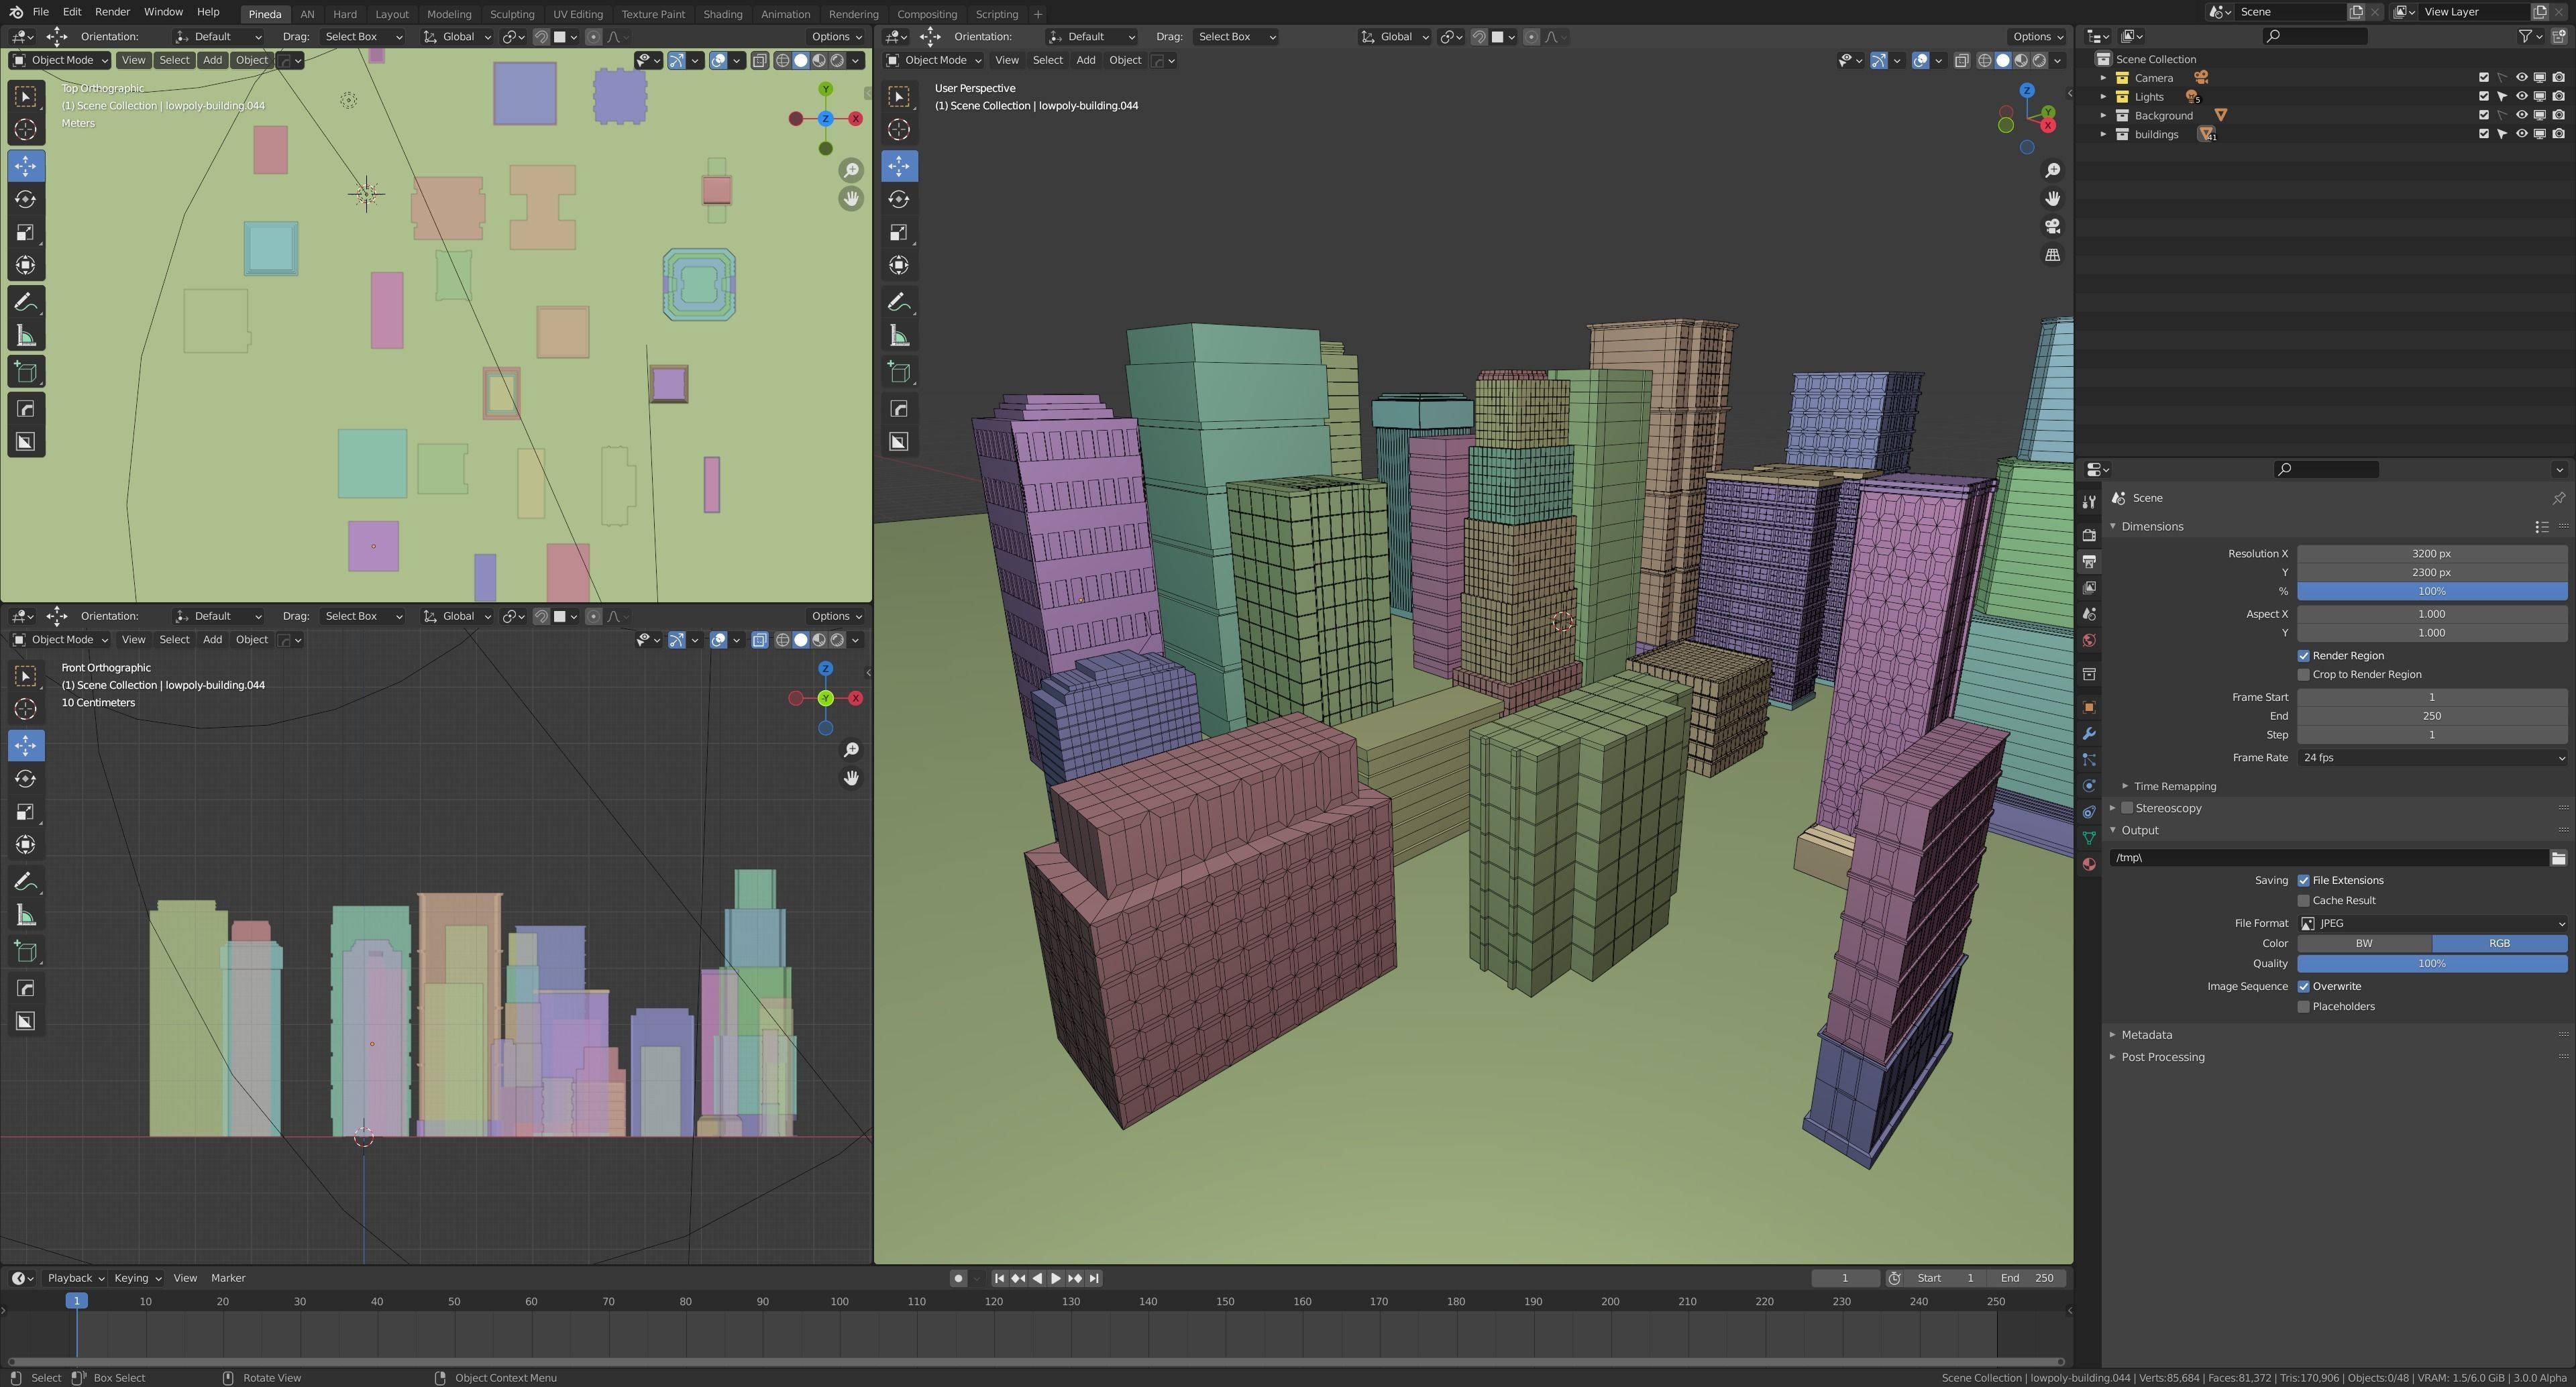Select the Annotate tool in top viewport

coord(26,302)
